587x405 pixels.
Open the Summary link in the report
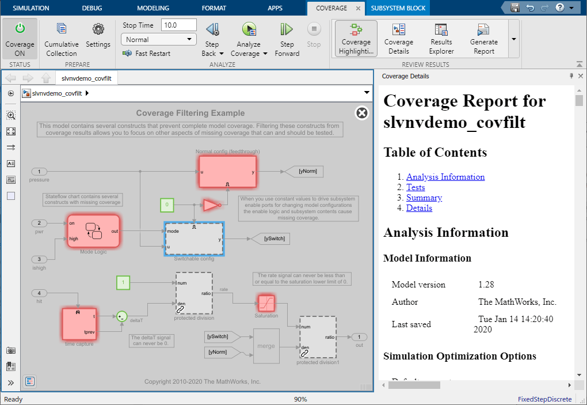424,198
